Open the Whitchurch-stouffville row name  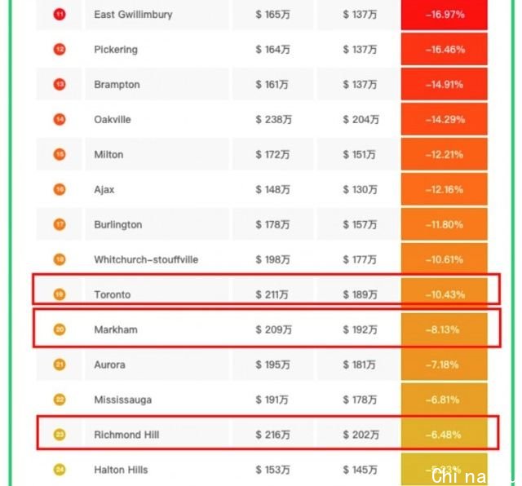point(146,259)
